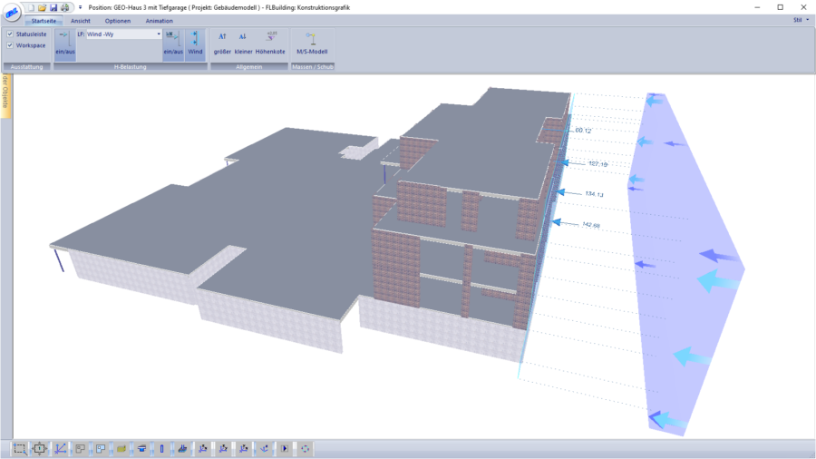
Task: Click the play animation icon in bottom toolbar
Action: [285, 448]
